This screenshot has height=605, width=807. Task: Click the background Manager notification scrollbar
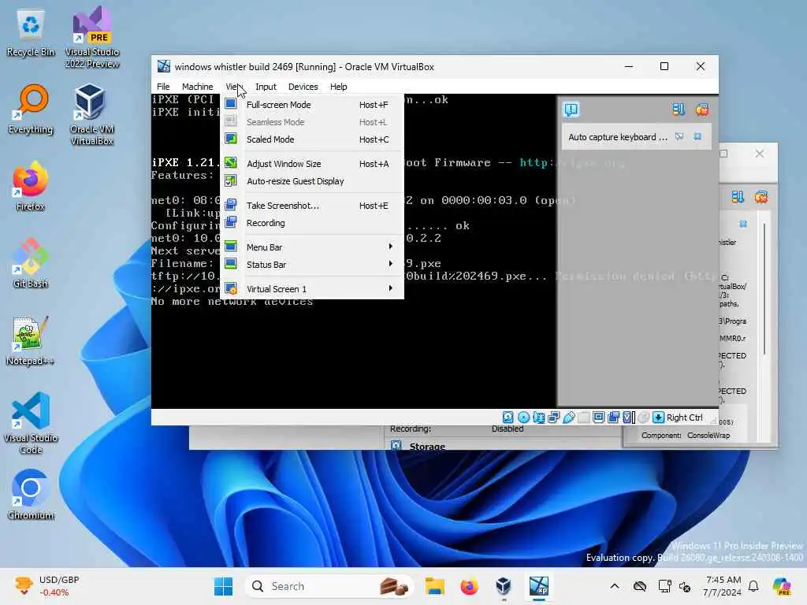pos(764,288)
